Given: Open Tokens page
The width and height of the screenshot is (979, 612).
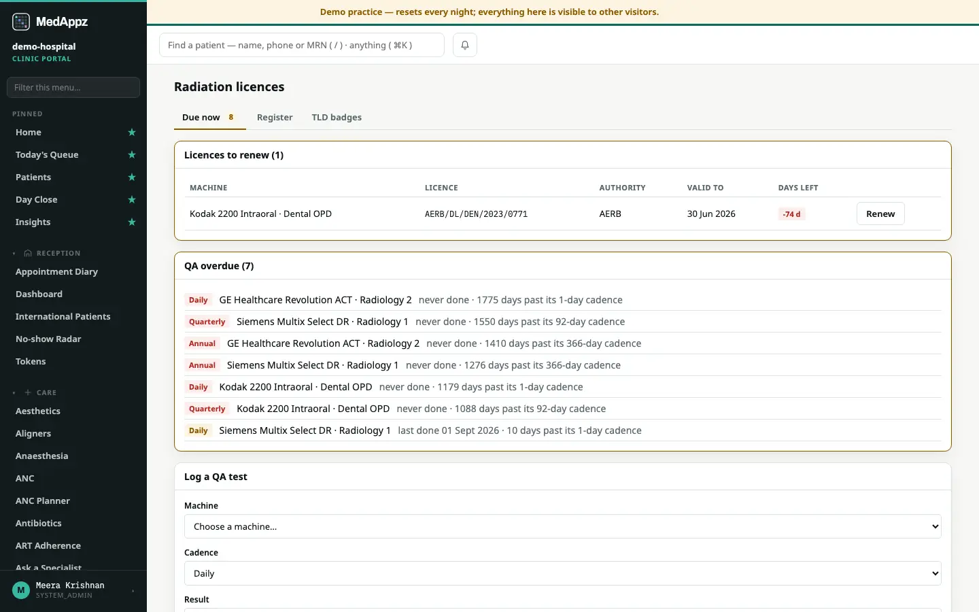Looking at the screenshot, I should point(31,361).
